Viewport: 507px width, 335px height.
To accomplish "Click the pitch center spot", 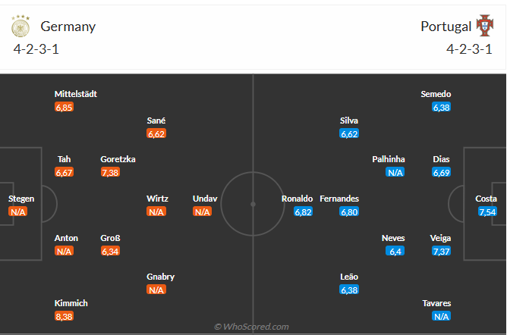I will (253, 203).
